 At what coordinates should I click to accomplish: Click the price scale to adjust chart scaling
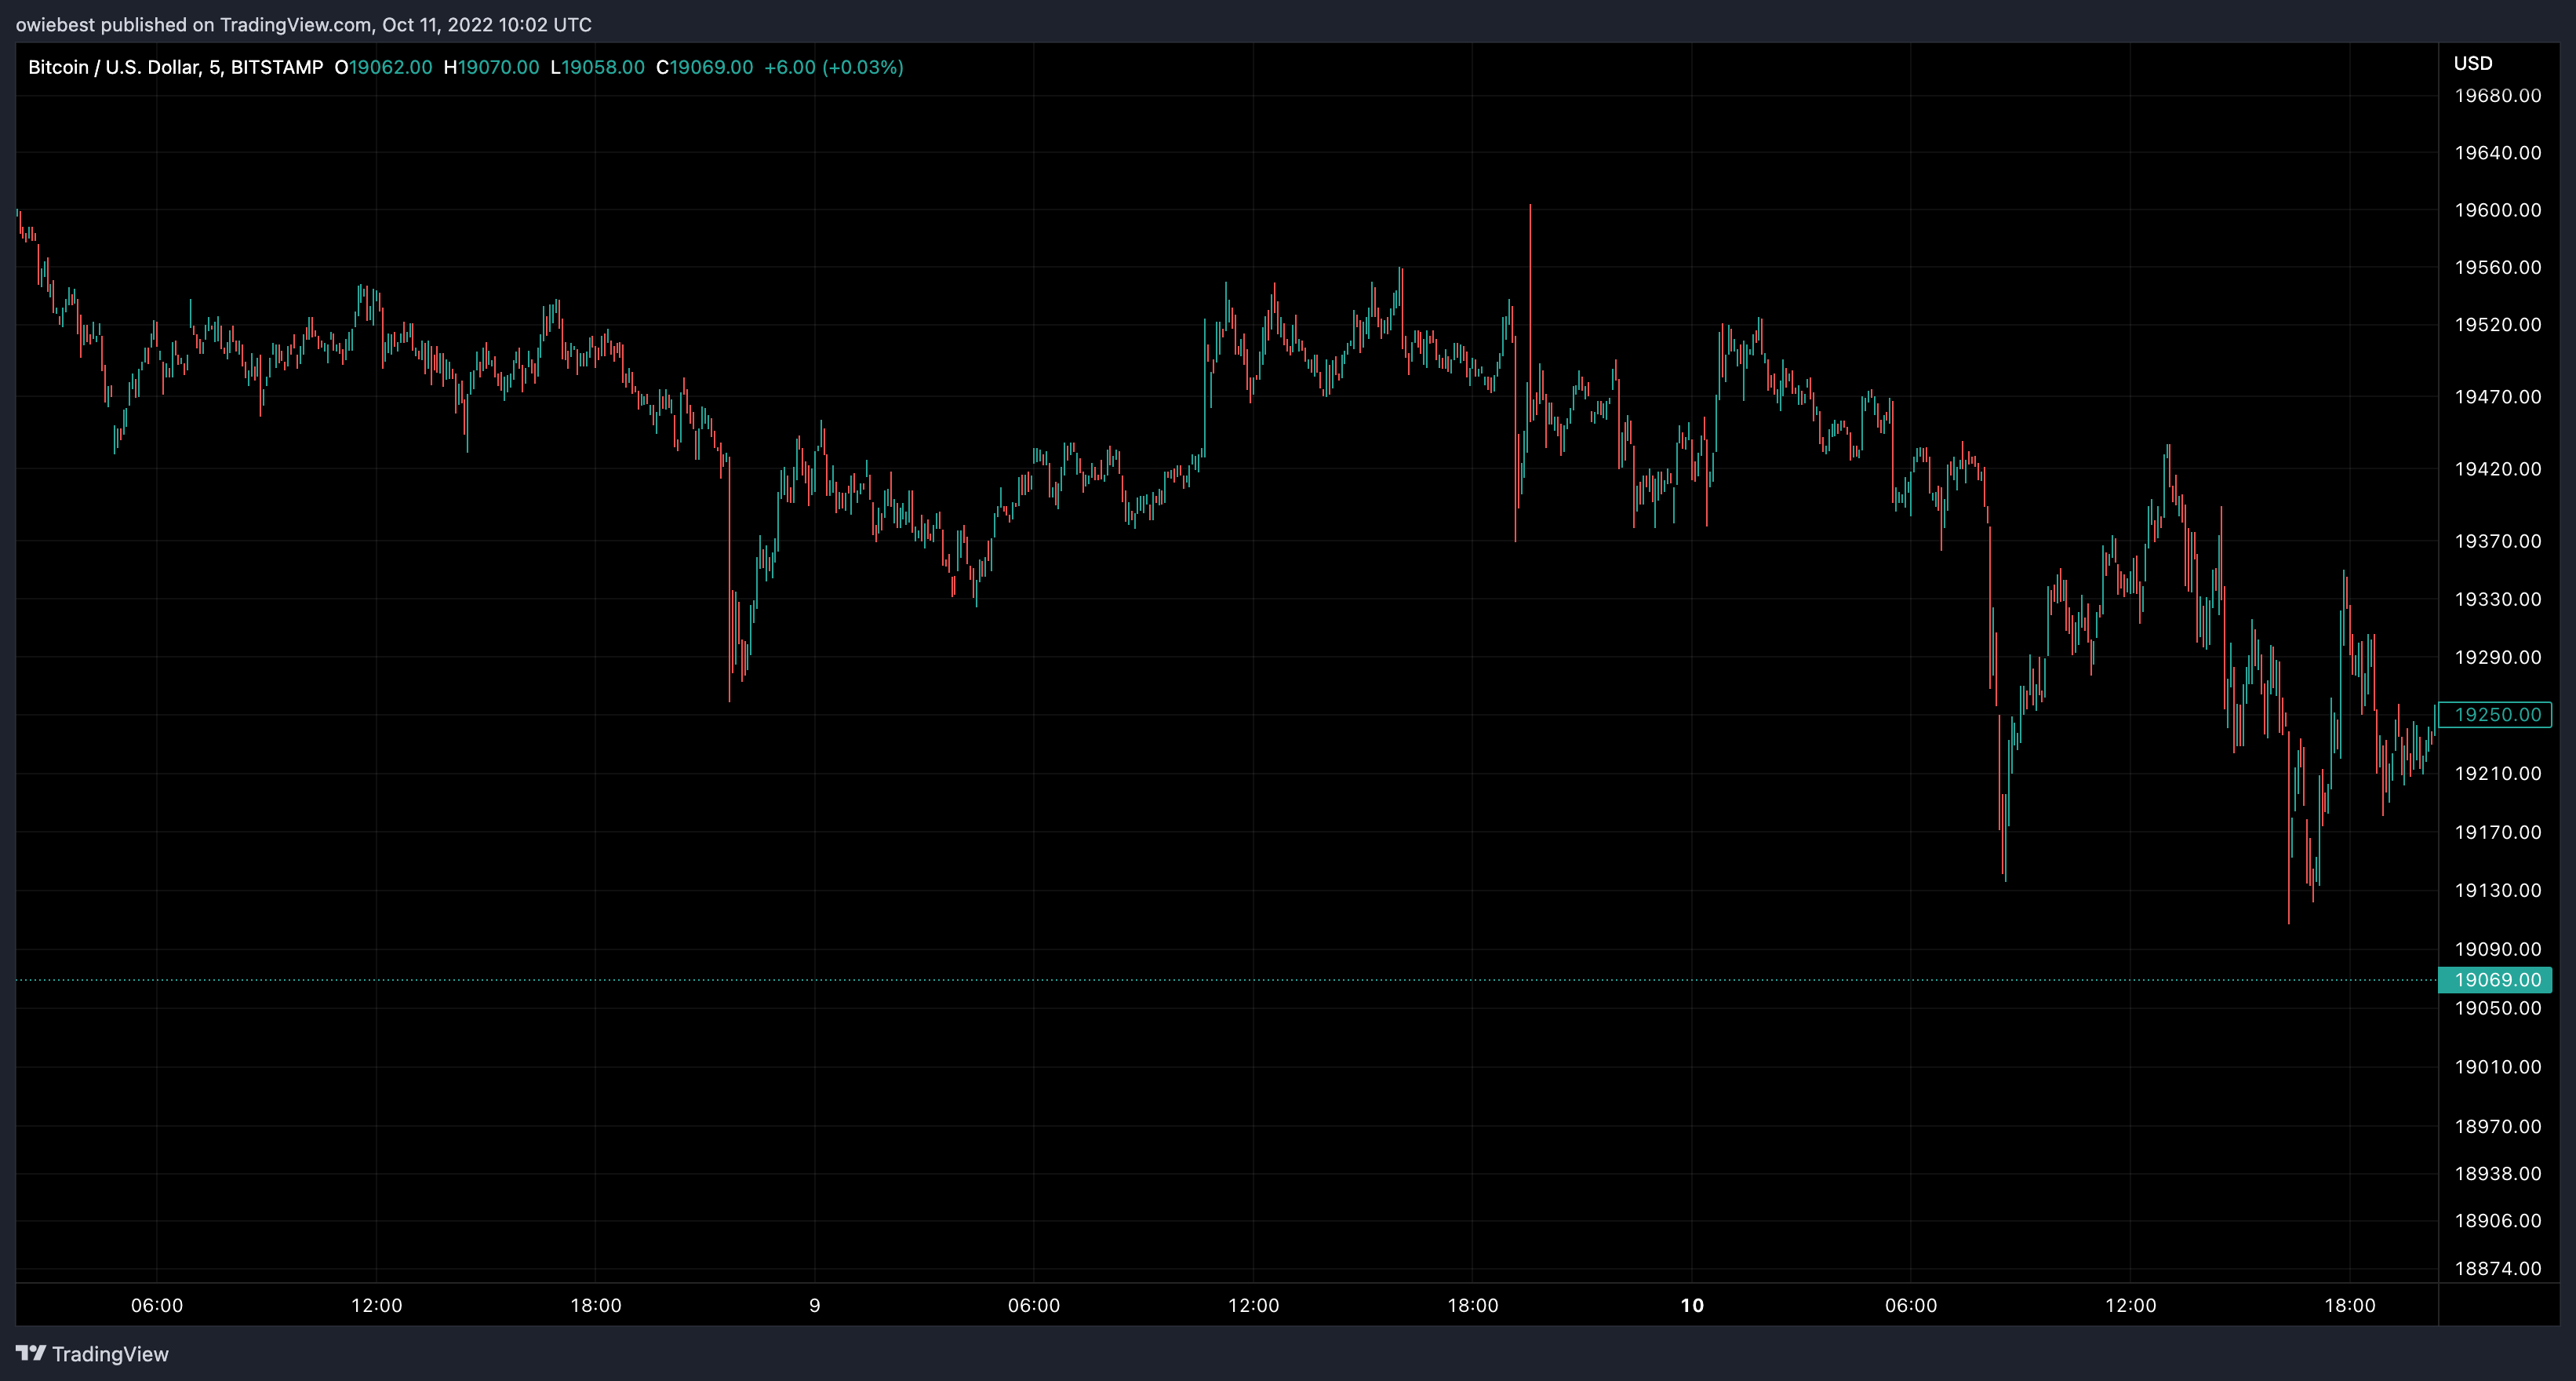2499,600
